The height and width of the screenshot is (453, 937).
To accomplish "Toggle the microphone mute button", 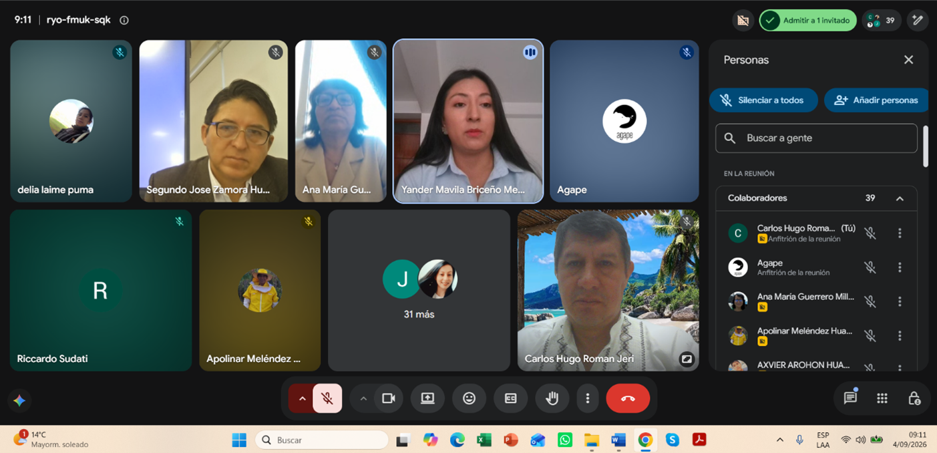I will click(x=327, y=398).
